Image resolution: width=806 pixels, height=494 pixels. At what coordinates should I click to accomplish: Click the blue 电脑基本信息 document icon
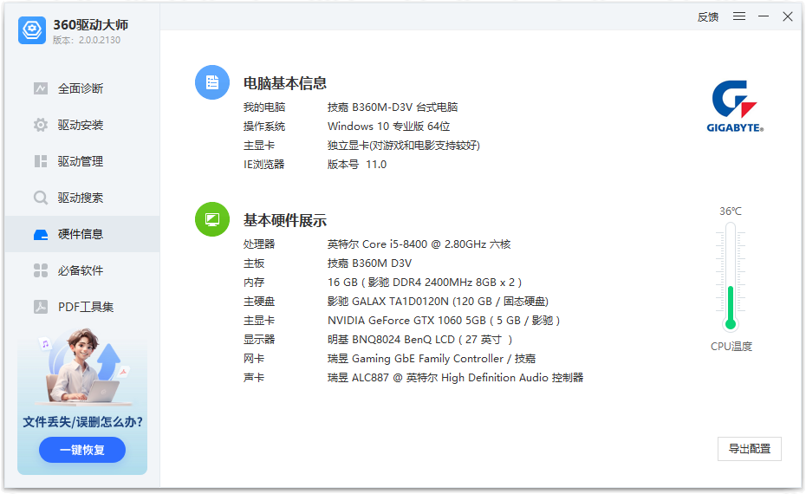tap(211, 82)
